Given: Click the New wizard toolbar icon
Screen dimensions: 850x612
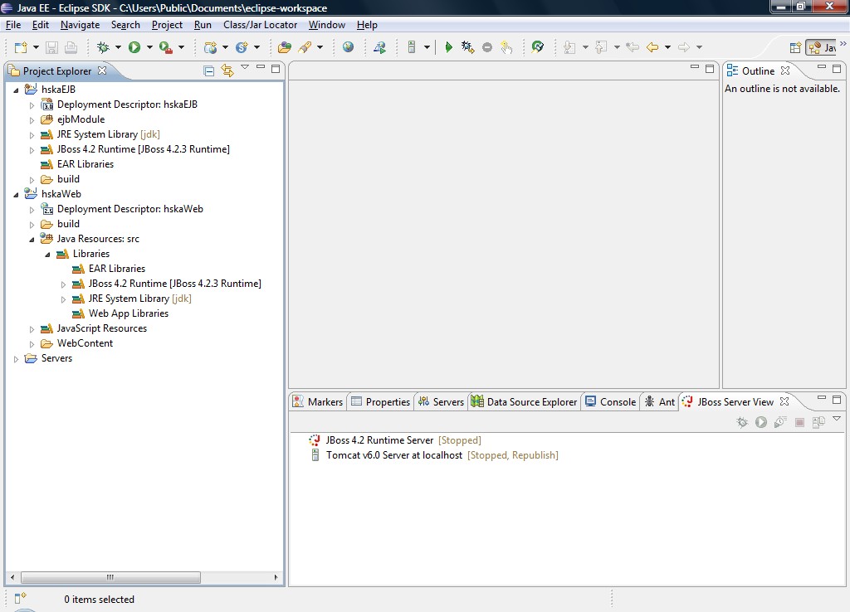Looking at the screenshot, I should click(x=21, y=47).
